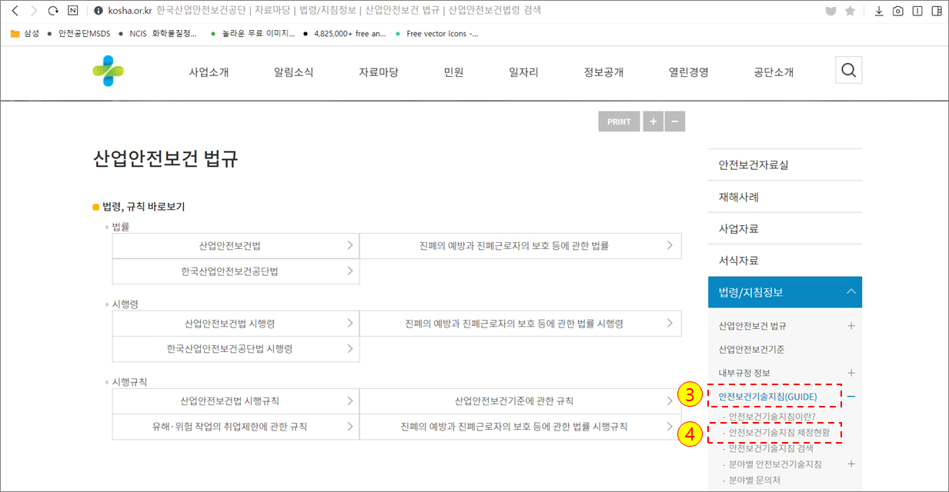Click the camera capture icon in the toolbar

pyautogui.click(x=897, y=11)
